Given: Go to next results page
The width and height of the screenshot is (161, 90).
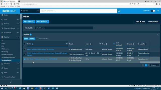Looking at the screenshot, I should click(x=148, y=65).
